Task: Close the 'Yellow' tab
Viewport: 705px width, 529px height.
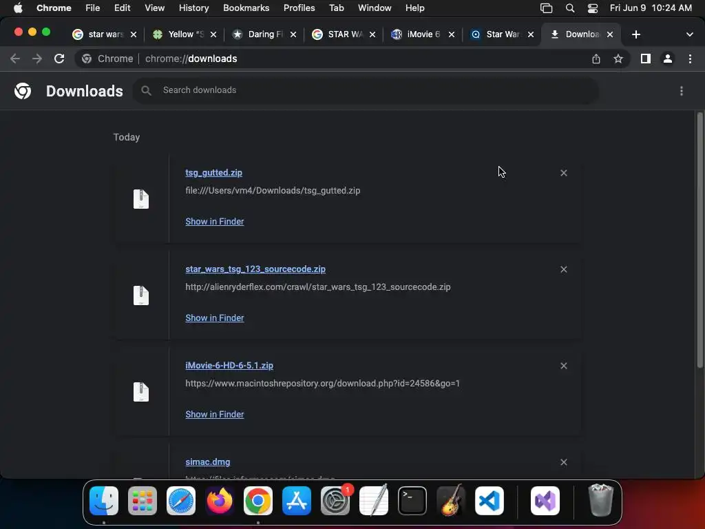Action: [x=213, y=34]
